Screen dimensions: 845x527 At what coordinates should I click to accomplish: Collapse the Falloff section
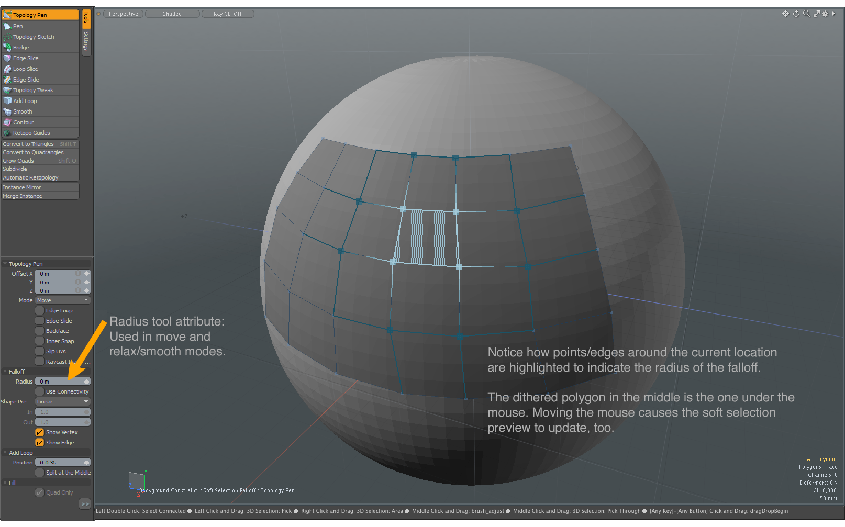5,372
